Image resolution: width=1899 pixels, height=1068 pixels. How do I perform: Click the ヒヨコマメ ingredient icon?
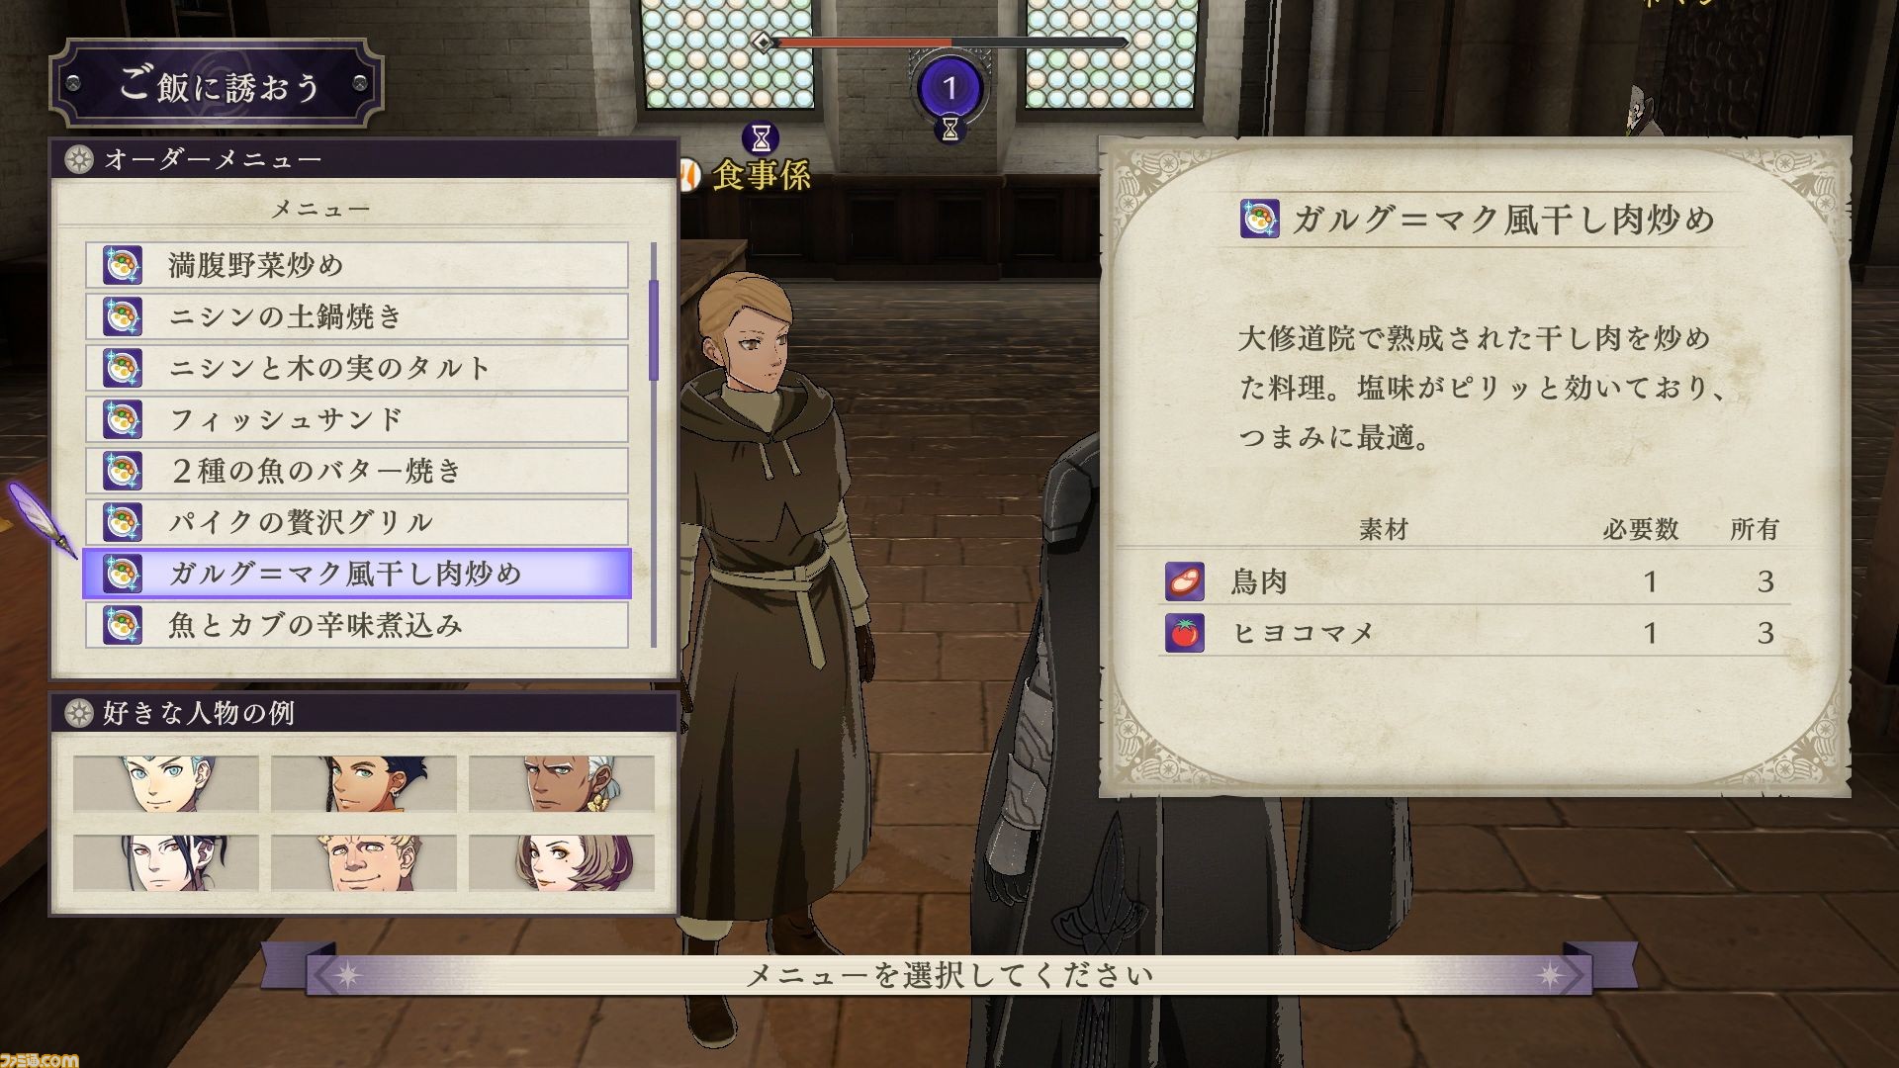click(x=1184, y=633)
